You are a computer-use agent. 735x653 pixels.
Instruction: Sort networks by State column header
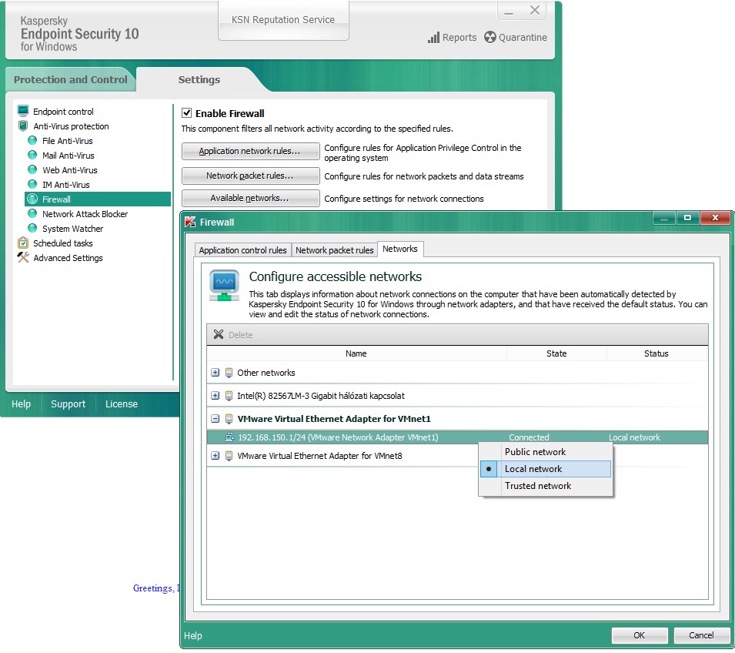coord(556,353)
